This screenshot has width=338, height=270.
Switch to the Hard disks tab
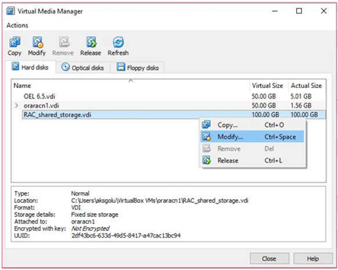30,67
